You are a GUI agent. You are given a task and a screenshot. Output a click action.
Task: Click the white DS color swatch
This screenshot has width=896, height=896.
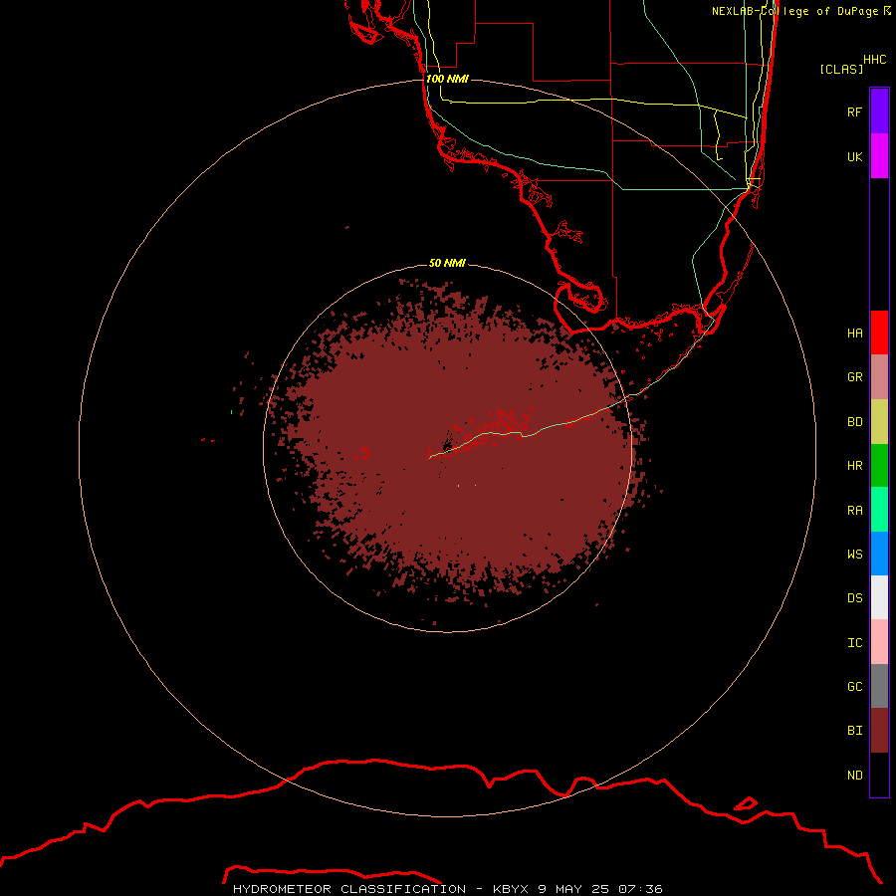tap(879, 597)
